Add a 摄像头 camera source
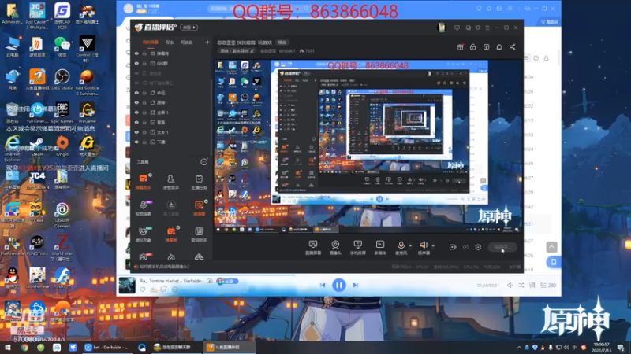This screenshot has height=354, width=631. (x=335, y=247)
